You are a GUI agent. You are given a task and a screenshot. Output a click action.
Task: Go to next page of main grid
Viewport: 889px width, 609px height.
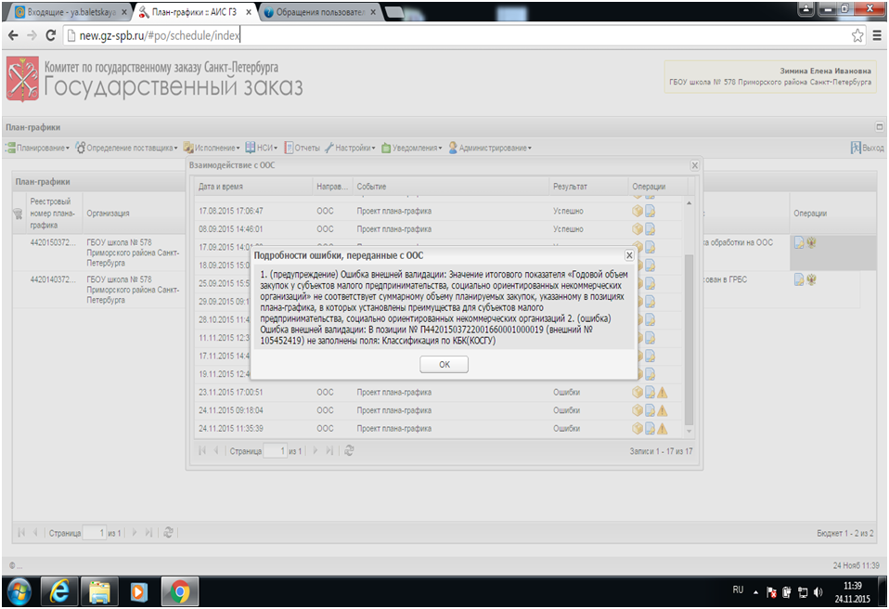[x=135, y=533]
